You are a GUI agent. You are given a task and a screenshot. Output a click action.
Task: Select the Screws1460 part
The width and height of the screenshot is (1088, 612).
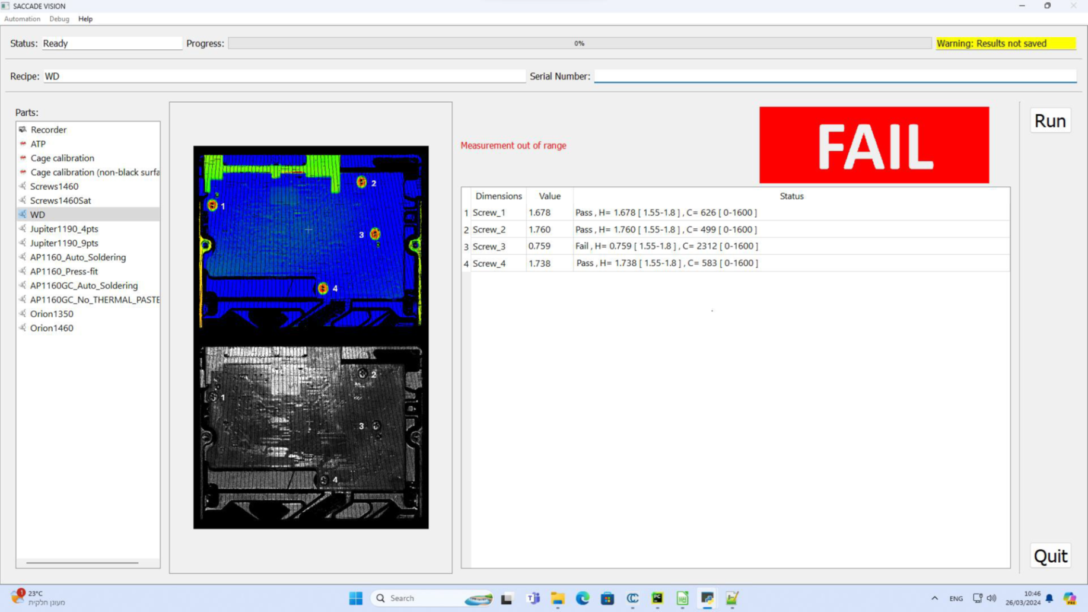tap(88, 186)
